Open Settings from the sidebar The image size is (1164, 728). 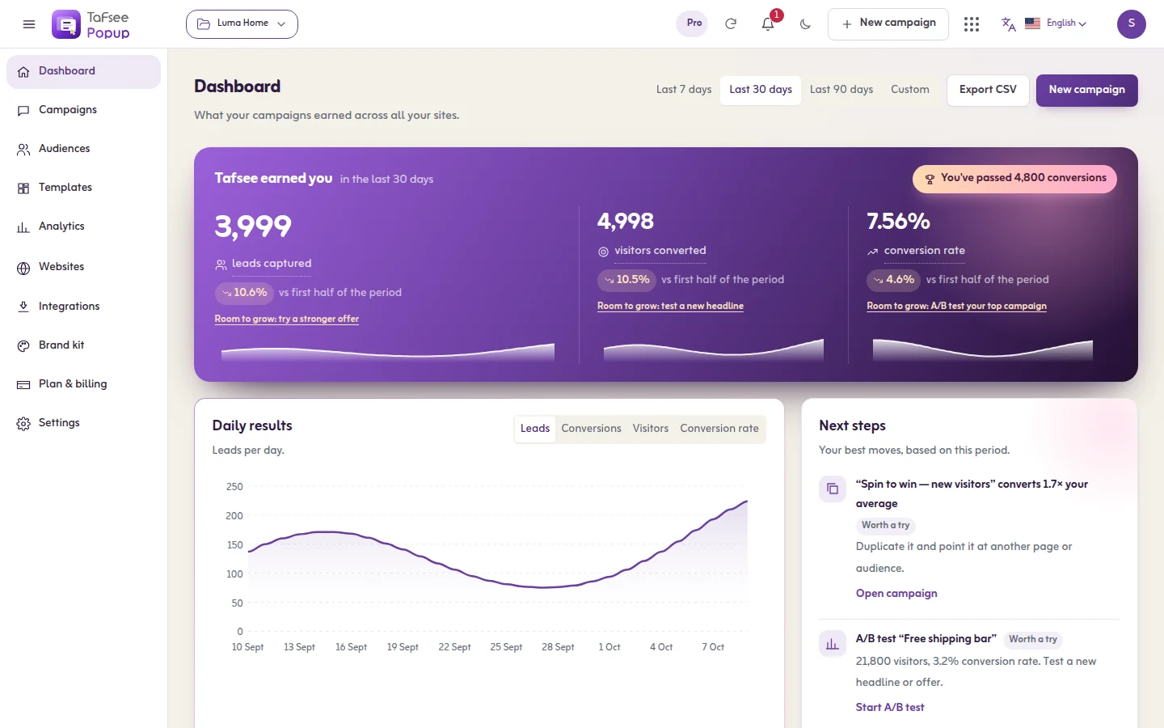[83, 423]
